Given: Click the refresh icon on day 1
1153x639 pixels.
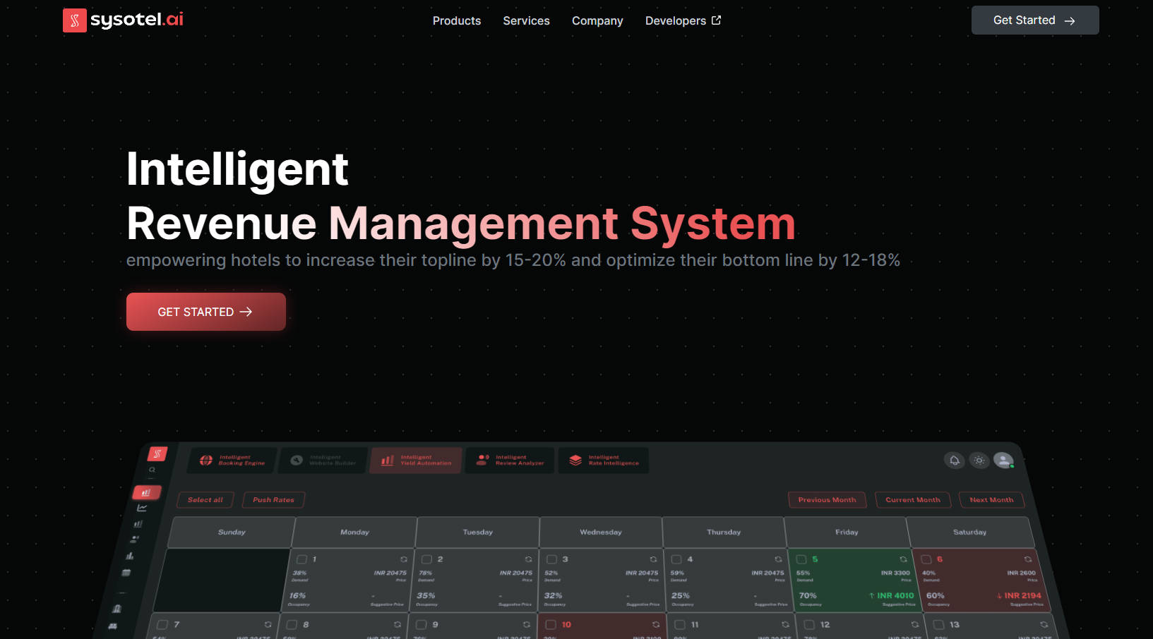Looking at the screenshot, I should coord(404,559).
